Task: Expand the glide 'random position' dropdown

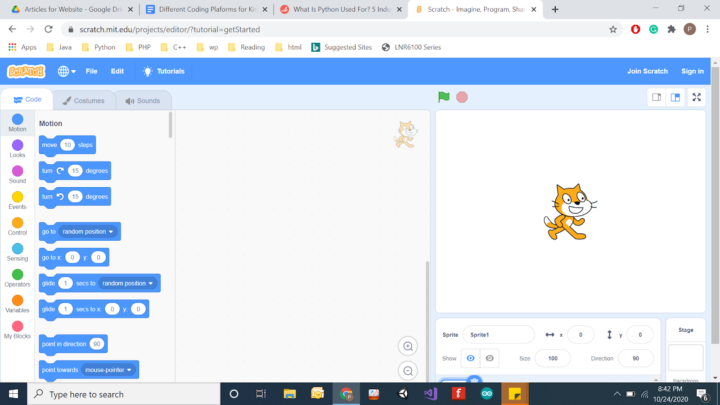Action: click(x=128, y=283)
